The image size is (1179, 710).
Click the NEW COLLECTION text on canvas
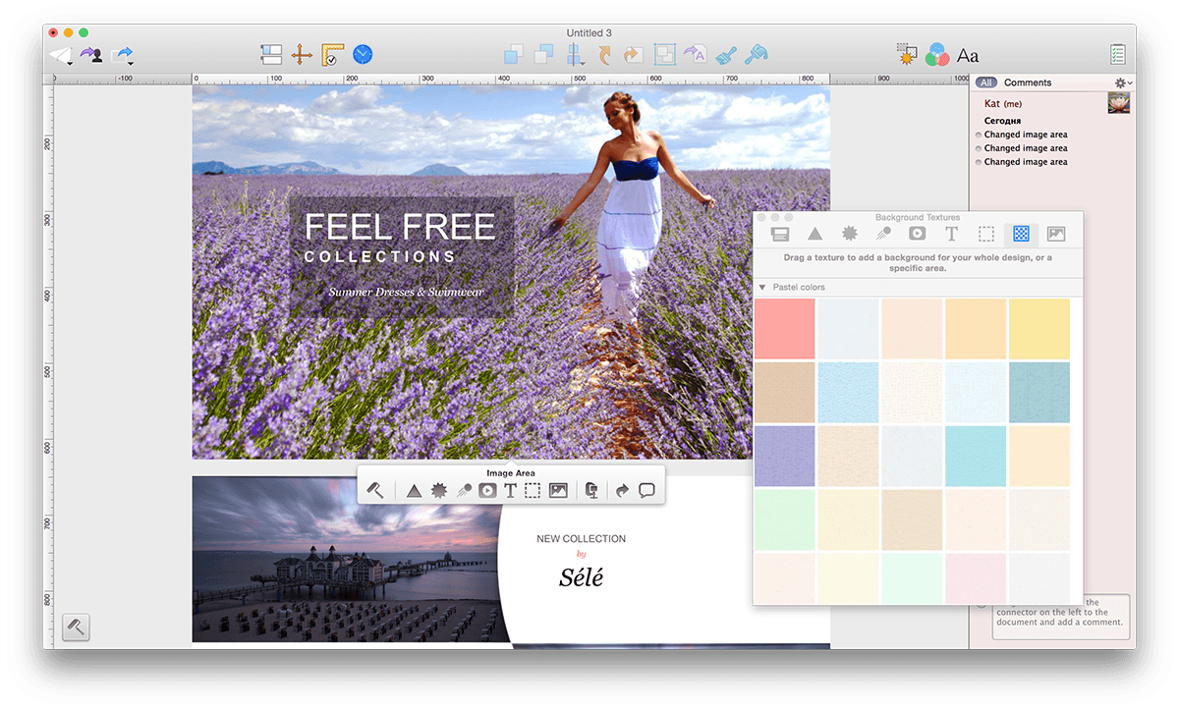tap(581, 538)
